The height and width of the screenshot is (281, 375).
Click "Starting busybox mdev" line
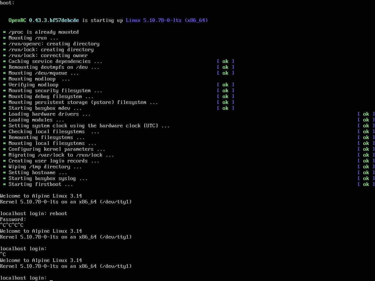[x=45, y=108]
